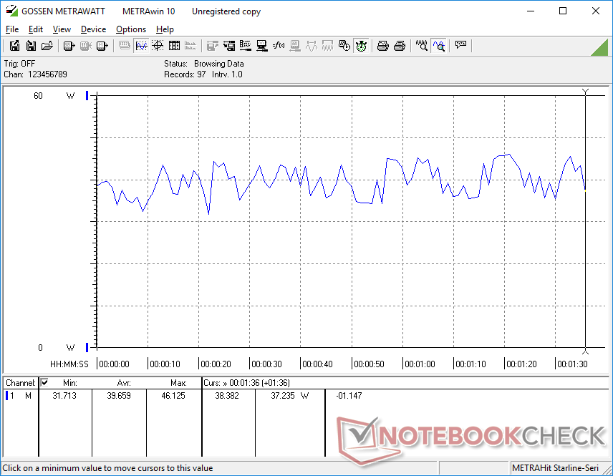Click the cursor difference value -01.147

[349, 396]
